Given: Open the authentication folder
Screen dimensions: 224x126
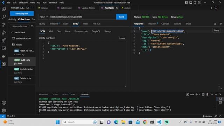Looking at the screenshot, I should click(x=21, y=38).
